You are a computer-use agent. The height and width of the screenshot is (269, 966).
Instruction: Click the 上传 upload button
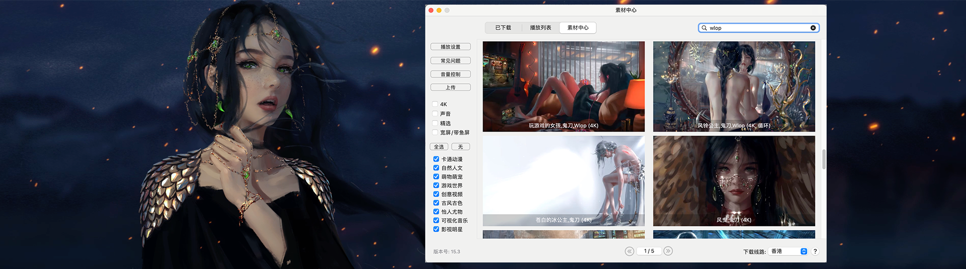click(450, 87)
